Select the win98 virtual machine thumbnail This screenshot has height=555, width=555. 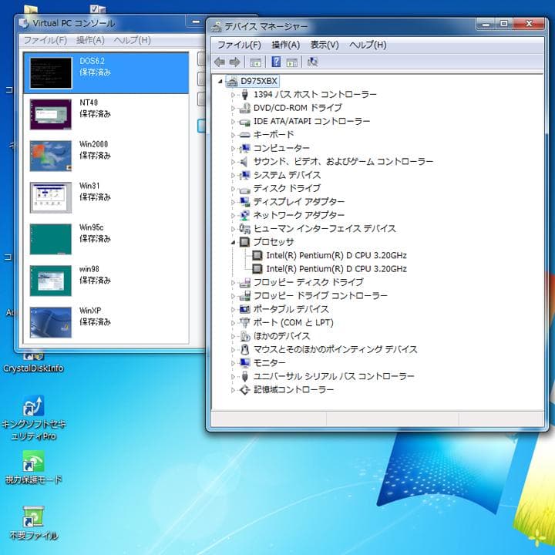tap(51, 281)
